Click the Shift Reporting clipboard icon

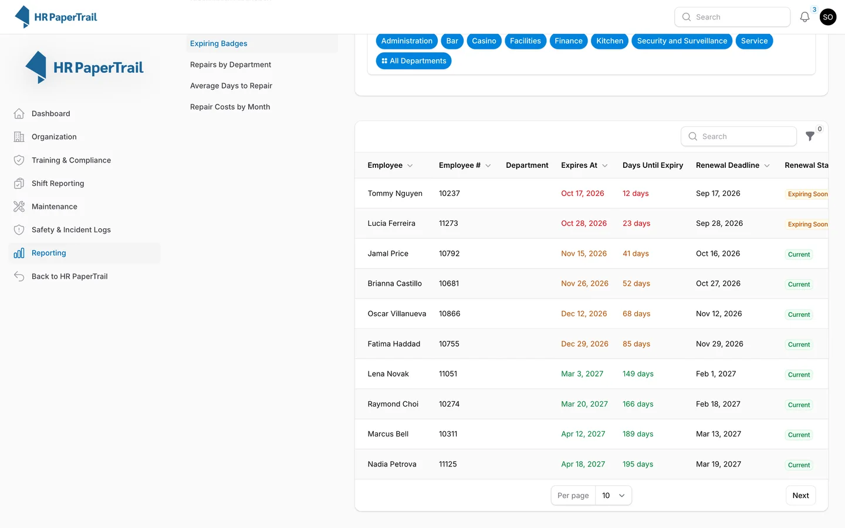tap(19, 184)
